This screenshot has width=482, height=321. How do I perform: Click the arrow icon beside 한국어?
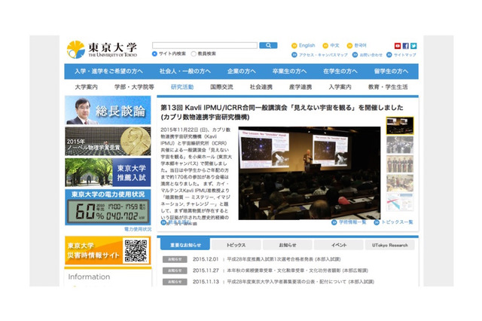[349, 45]
